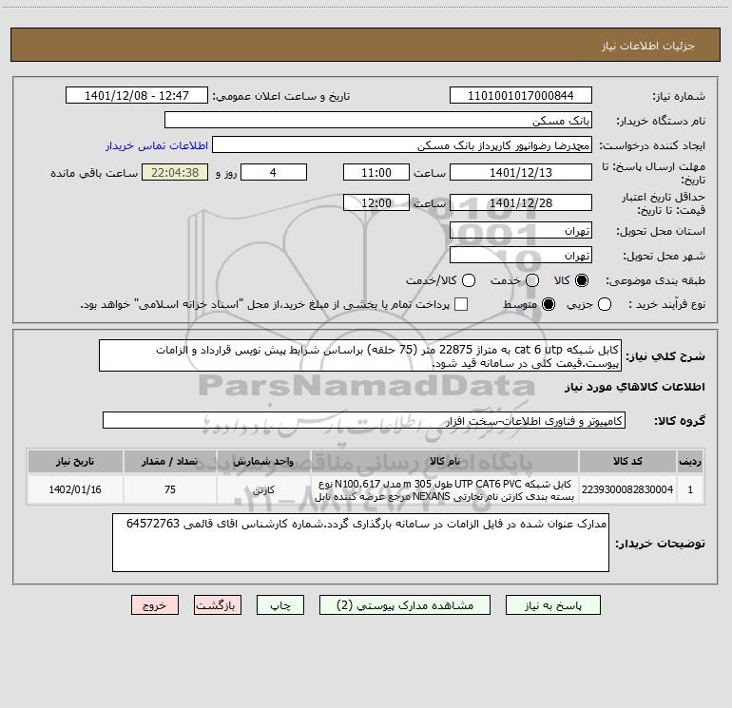Click the خروج exit button
Image resolution: width=732 pixels, height=708 pixels.
pyautogui.click(x=155, y=605)
